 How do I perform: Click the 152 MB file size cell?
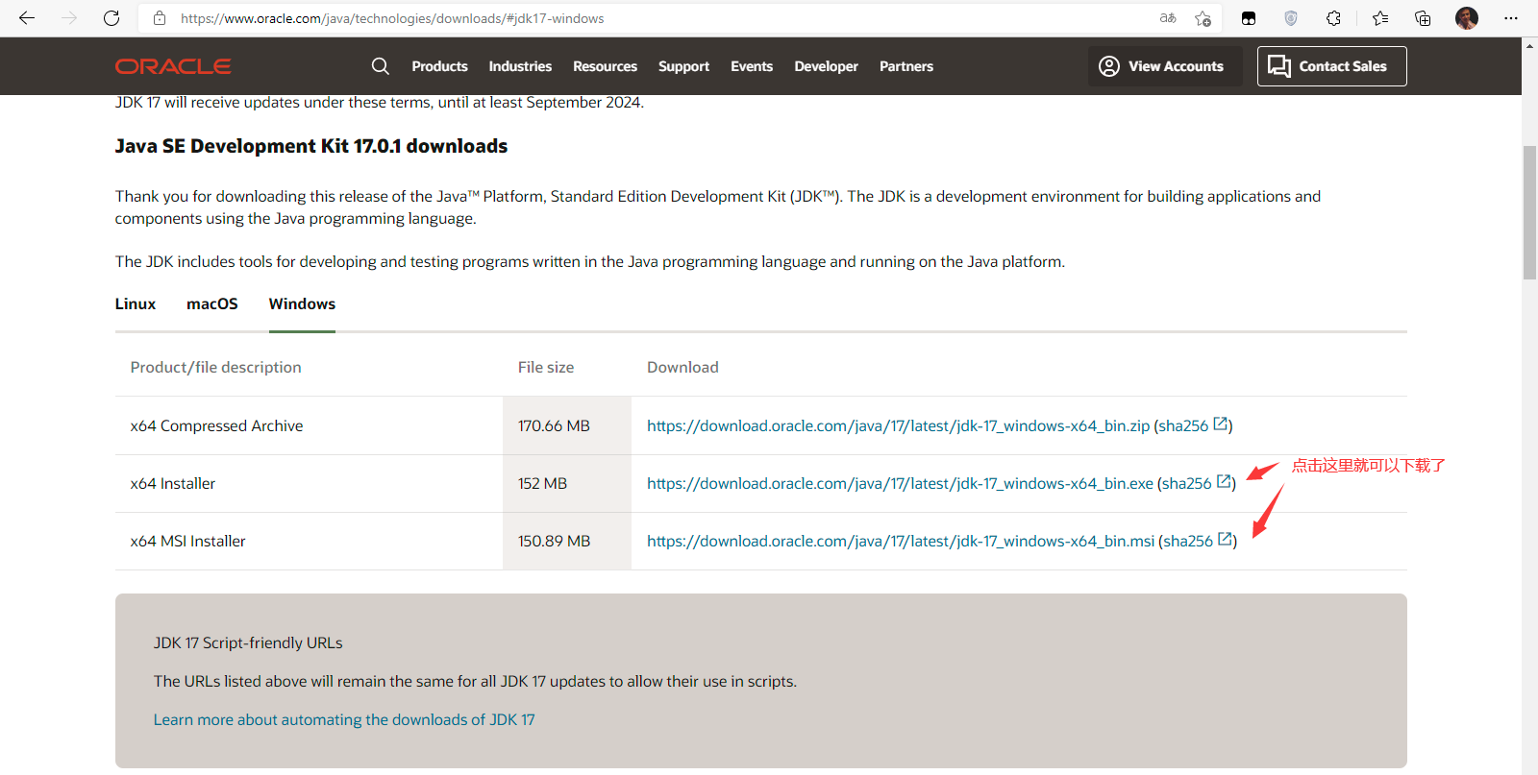coord(567,483)
